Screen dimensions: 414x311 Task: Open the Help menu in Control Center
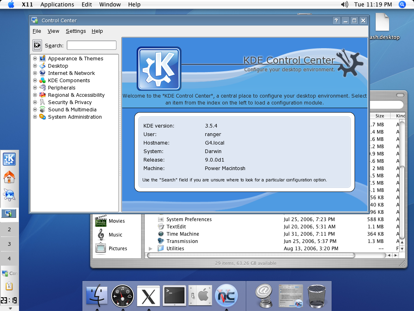97,31
